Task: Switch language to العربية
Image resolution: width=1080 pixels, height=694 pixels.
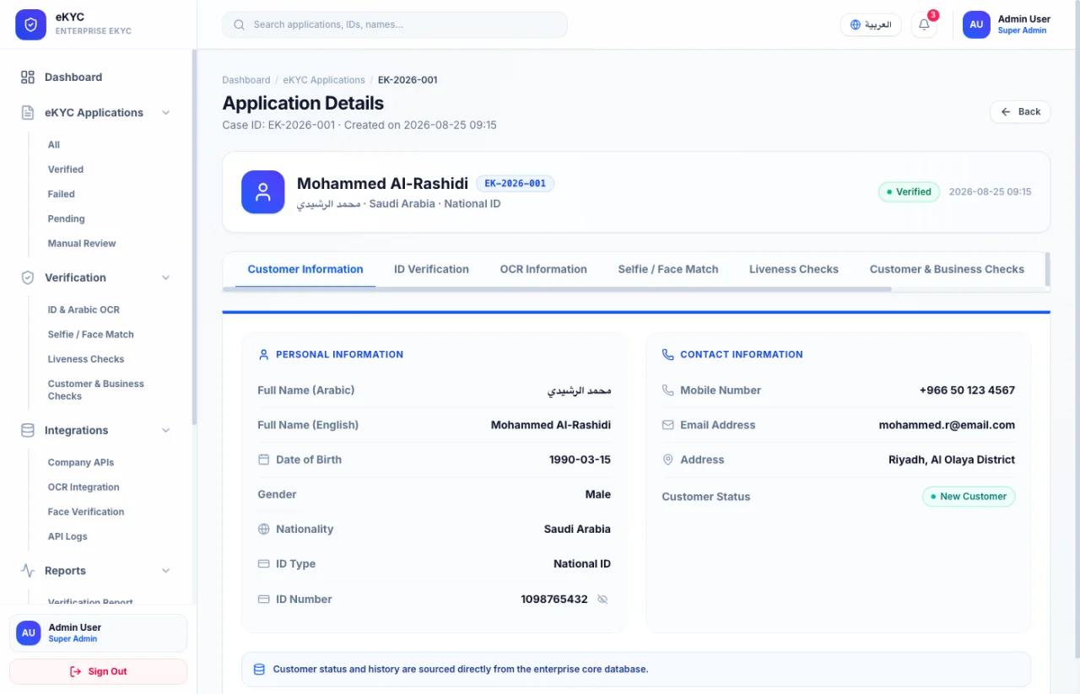Action: [x=871, y=24]
